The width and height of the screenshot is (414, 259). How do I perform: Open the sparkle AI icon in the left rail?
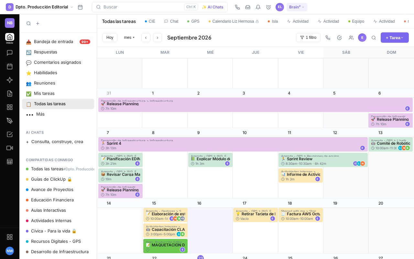pos(10,80)
